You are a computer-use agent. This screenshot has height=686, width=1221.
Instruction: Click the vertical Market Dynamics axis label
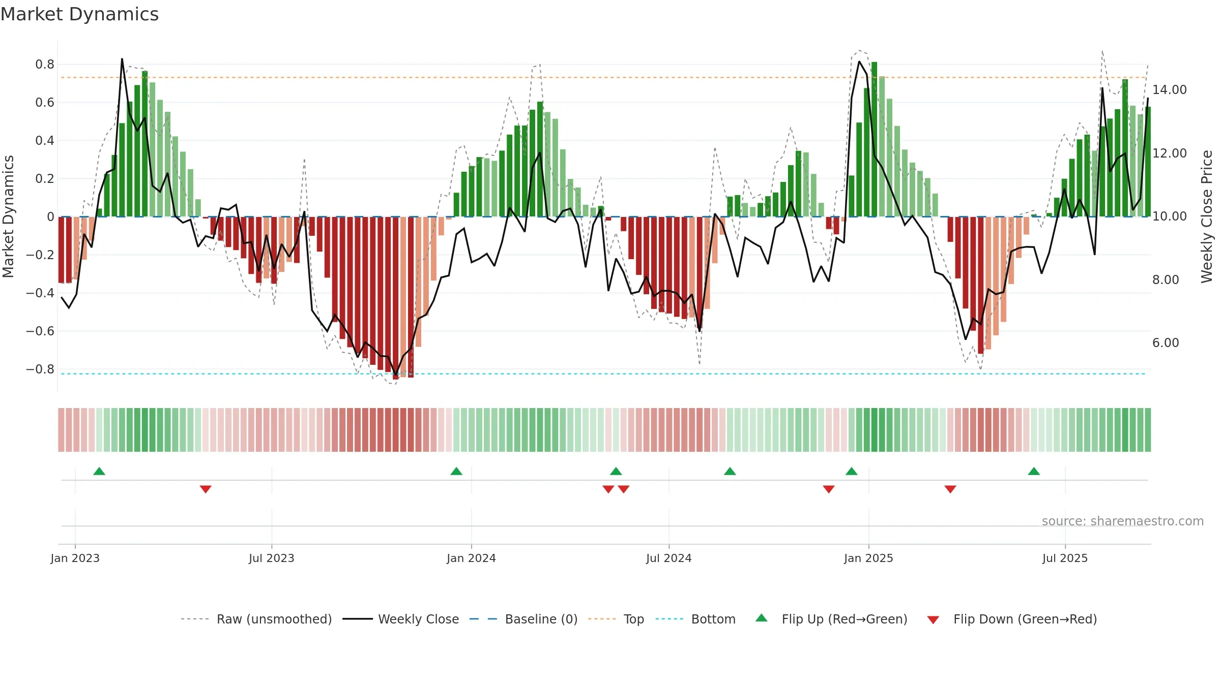tap(8, 216)
